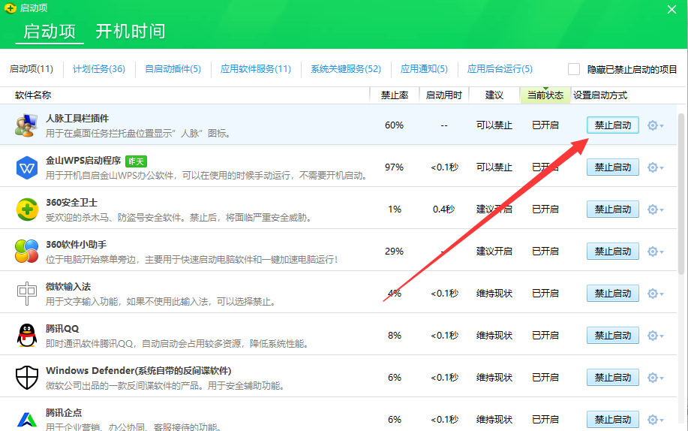Open gear dropdown for 人脉工具栏插件

pyautogui.click(x=655, y=125)
